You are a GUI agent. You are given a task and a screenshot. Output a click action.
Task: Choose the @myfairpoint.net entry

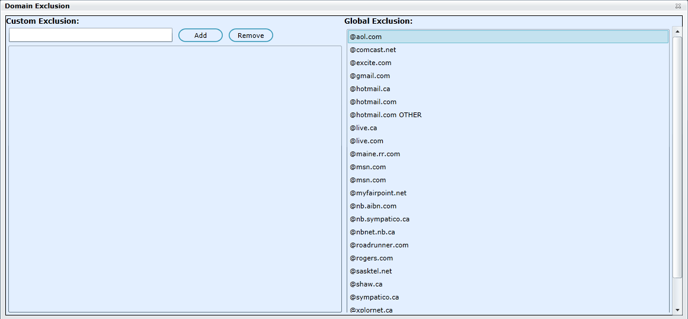(x=378, y=193)
